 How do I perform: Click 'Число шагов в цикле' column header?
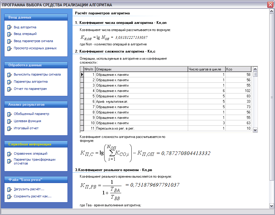click(x=207, y=69)
